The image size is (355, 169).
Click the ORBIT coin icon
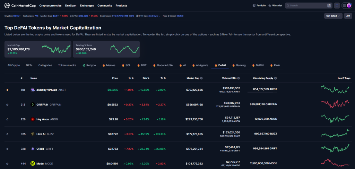[x=33, y=149]
